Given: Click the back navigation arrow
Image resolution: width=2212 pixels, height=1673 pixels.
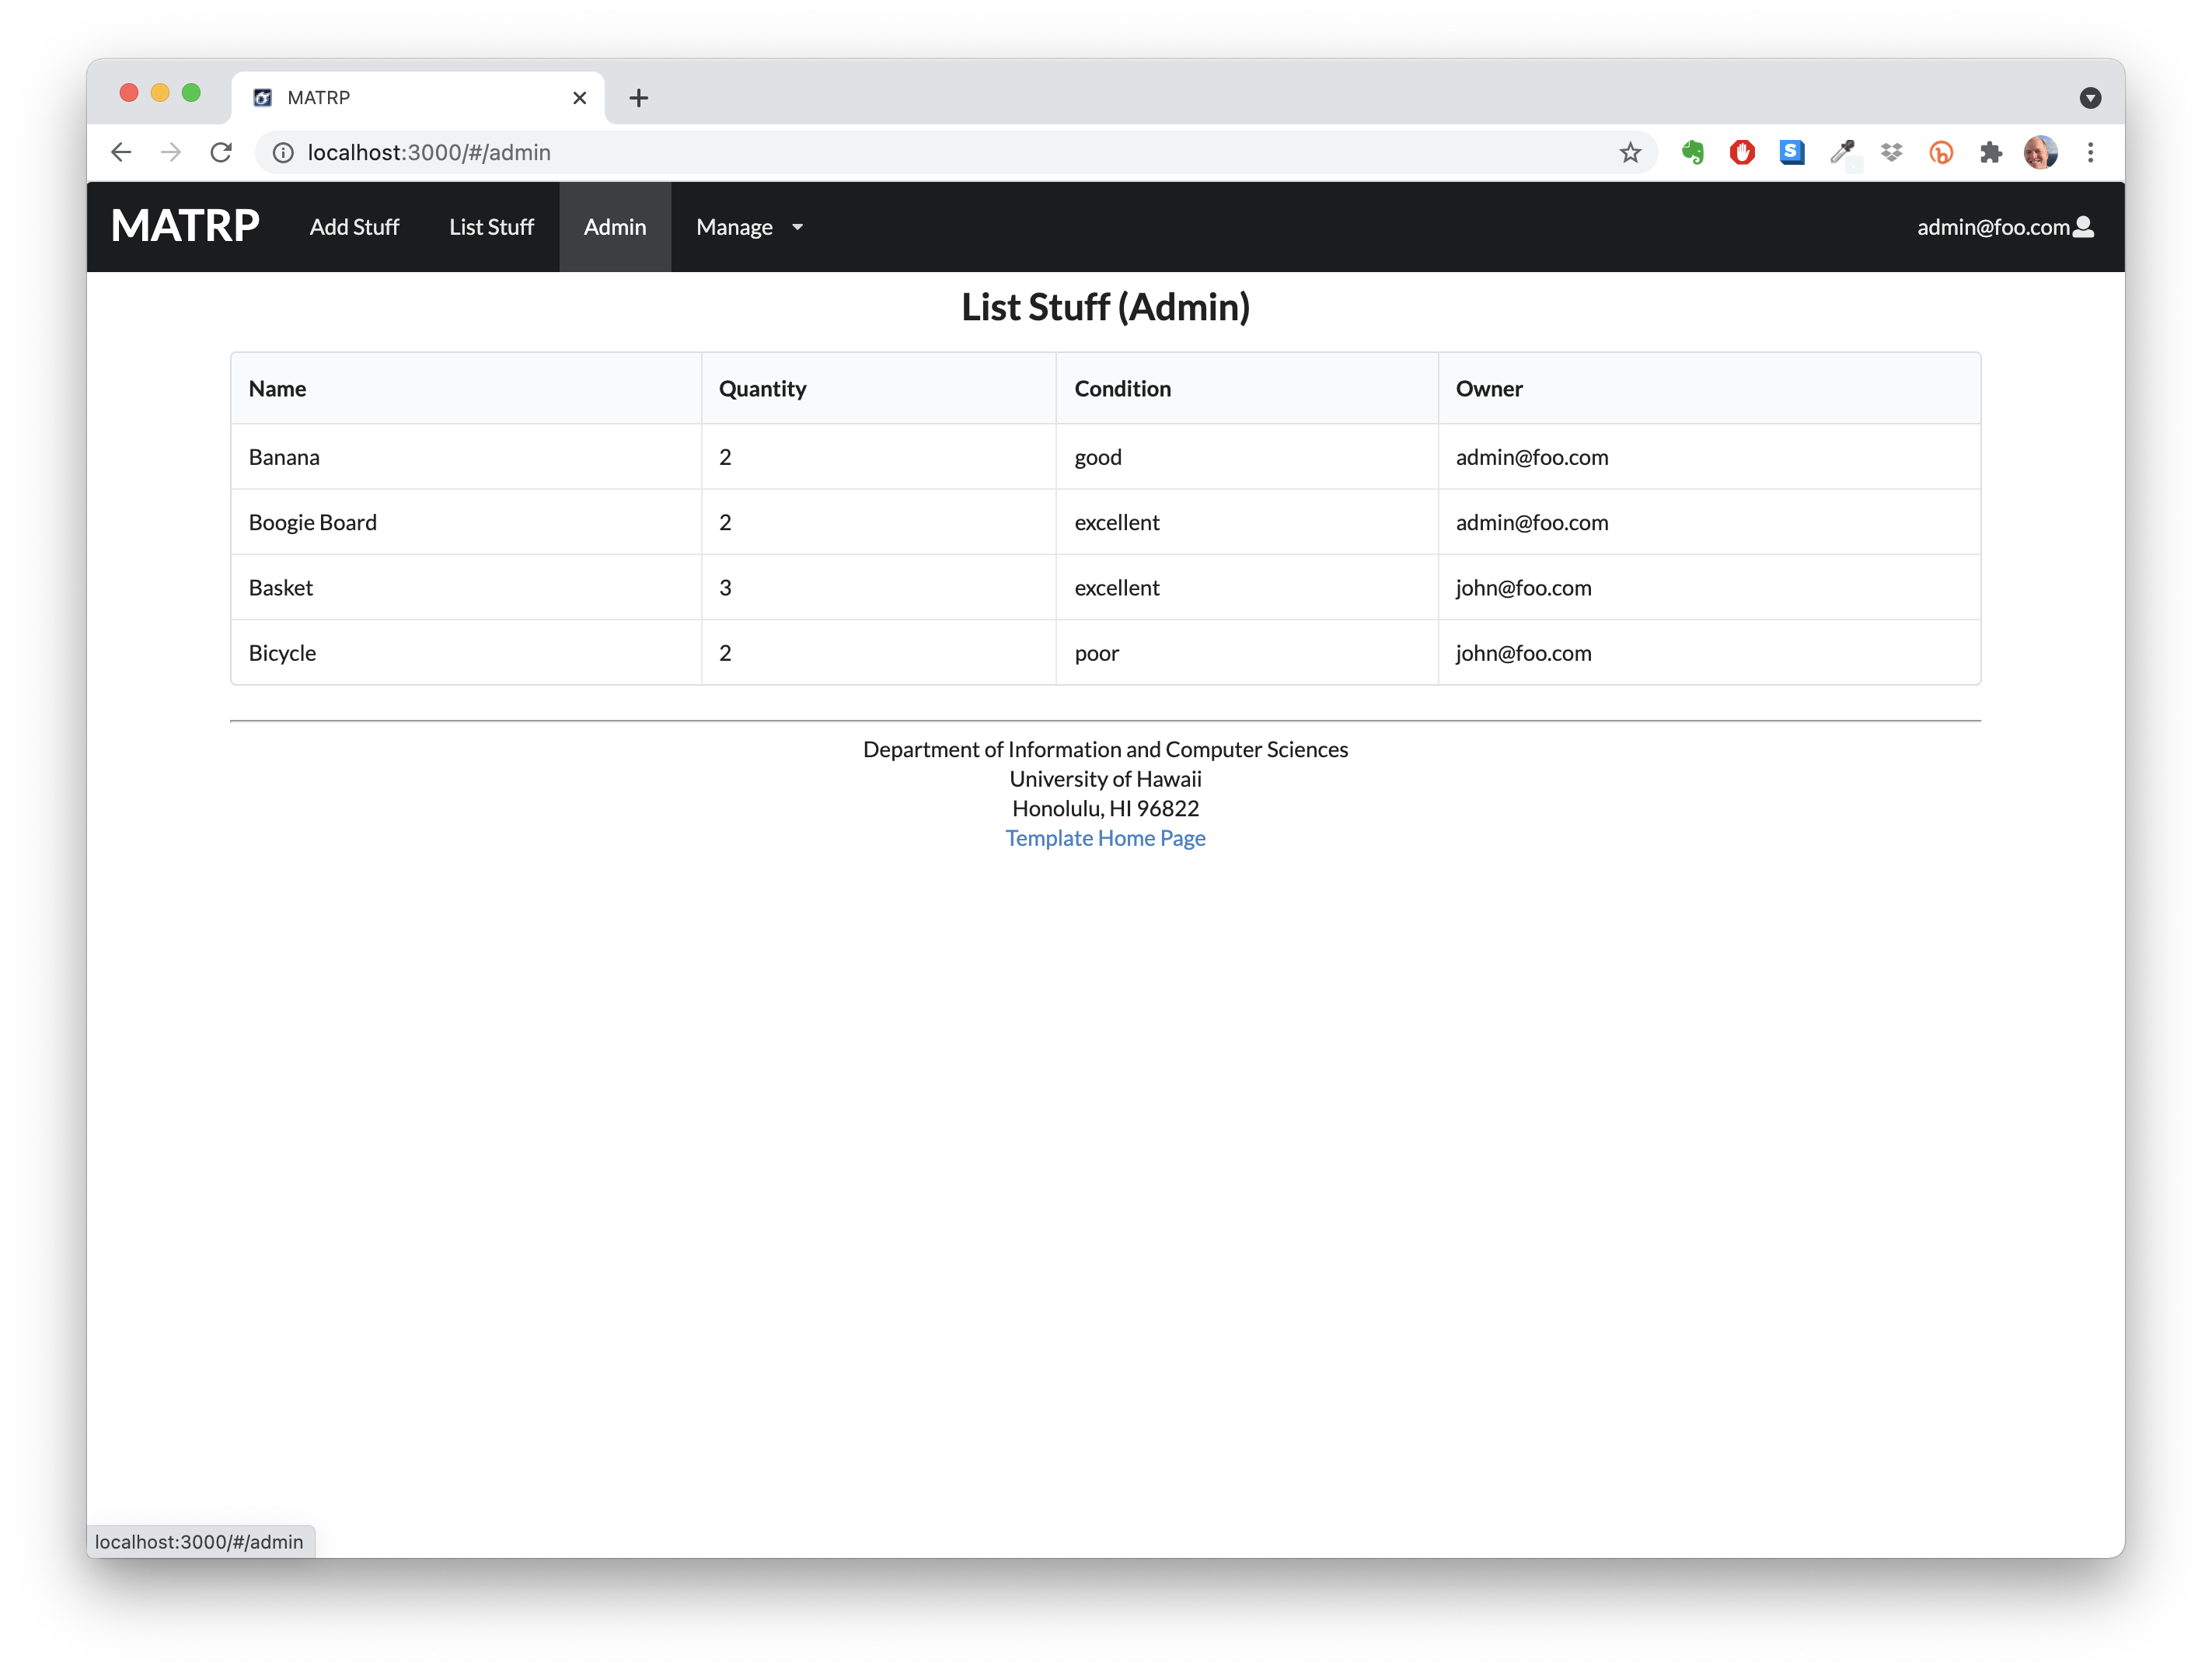Looking at the screenshot, I should tap(121, 152).
